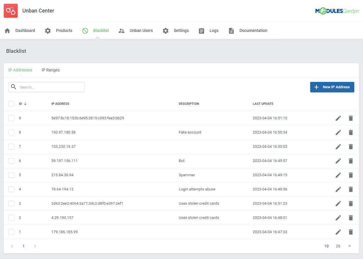The image size is (363, 259).
Task: Sort by ID column arrow
Action: click(25, 104)
